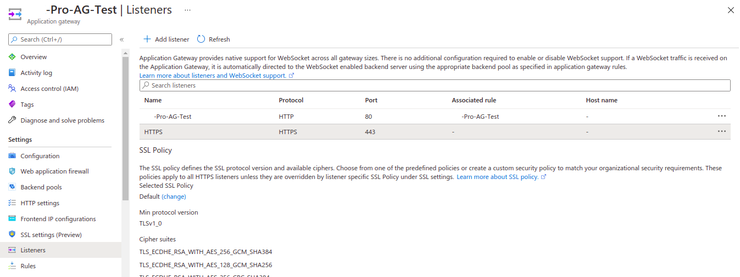Select the HTTPS listener name cell
The width and height of the screenshot is (740, 277).
tap(153, 132)
